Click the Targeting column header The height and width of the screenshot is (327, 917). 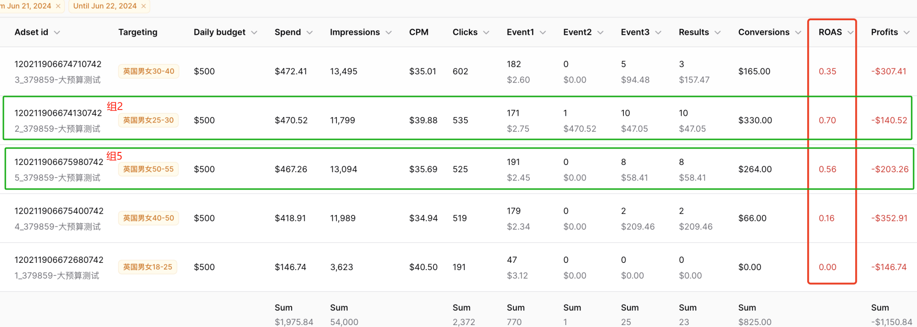click(138, 32)
